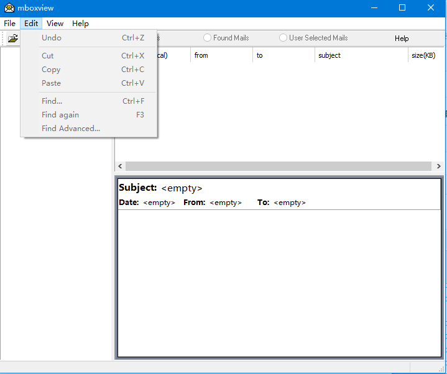Viewport: 447px width, 374px height.
Task: Click the mboxview envelope icon in title bar
Action: 9,8
